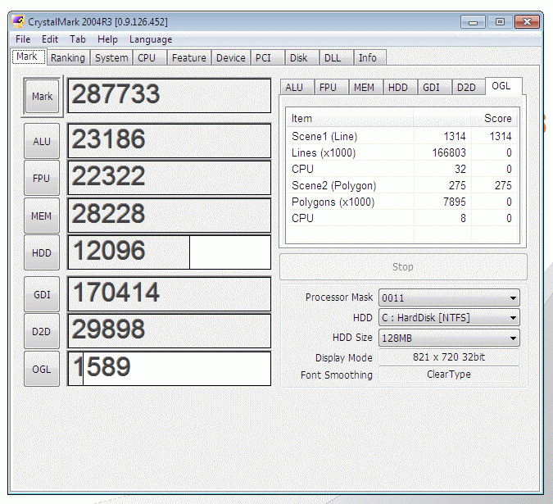
Task: Show MEM results sub-tab
Action: tap(365, 87)
